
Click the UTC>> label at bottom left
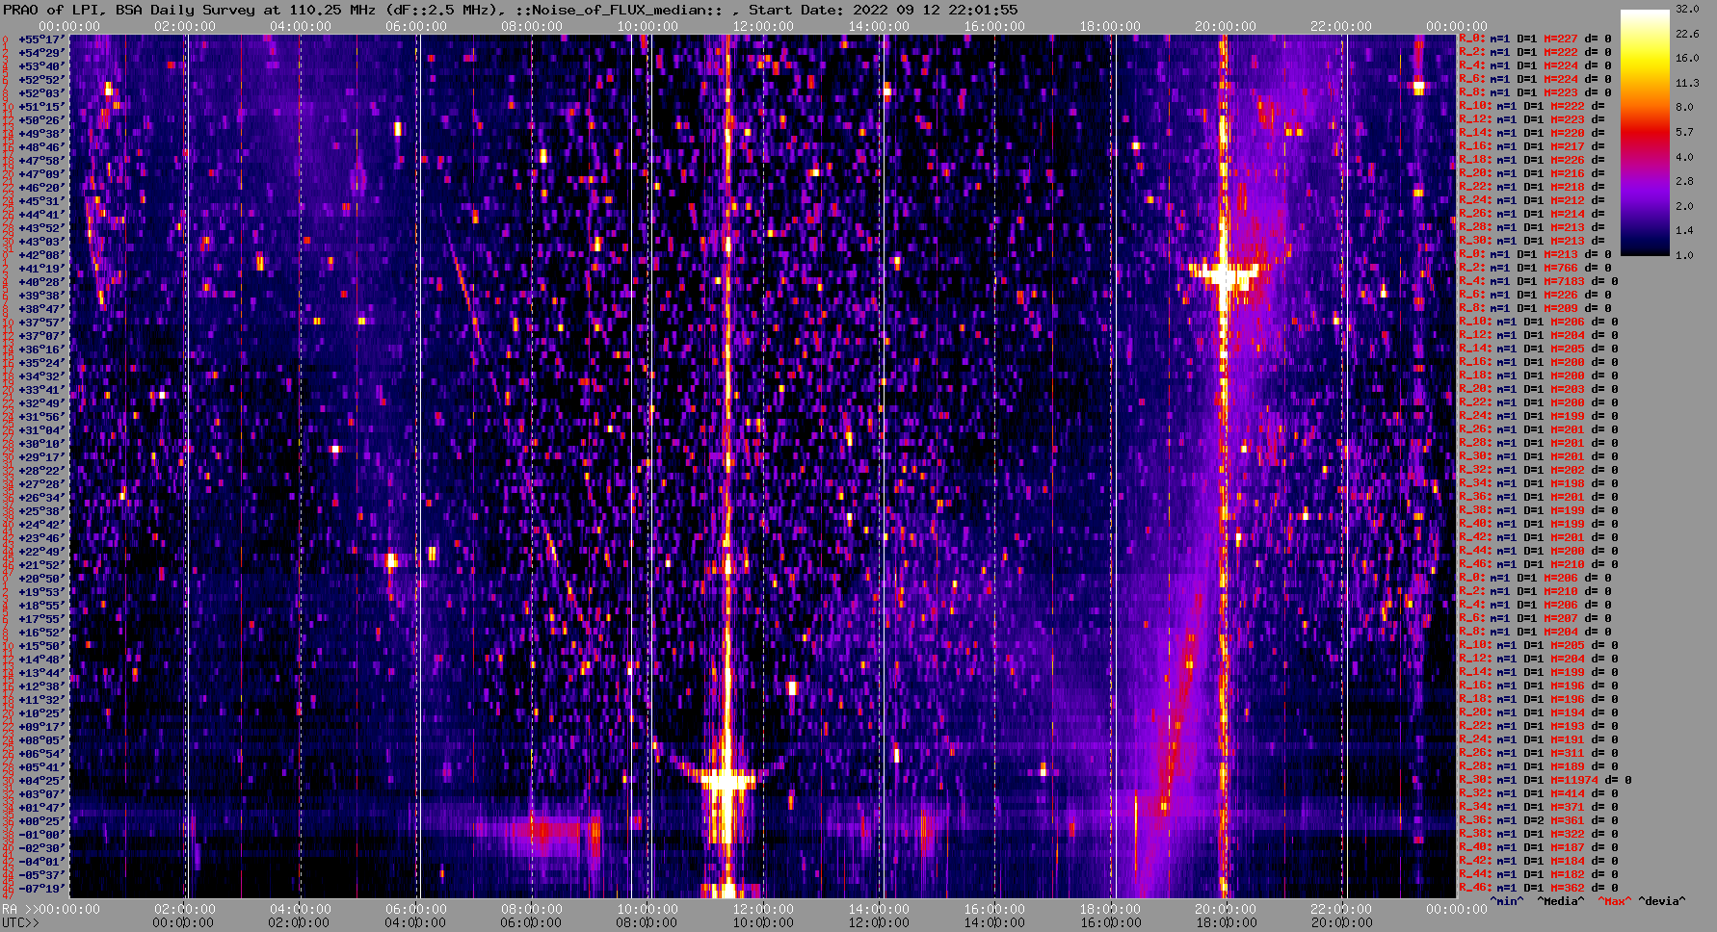[20, 922]
